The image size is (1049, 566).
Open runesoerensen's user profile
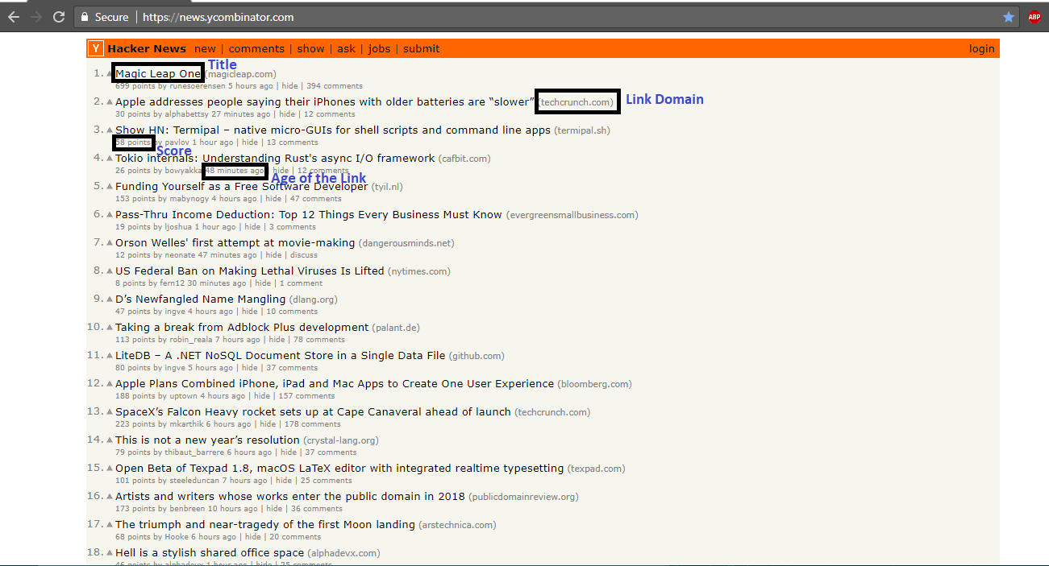[197, 86]
